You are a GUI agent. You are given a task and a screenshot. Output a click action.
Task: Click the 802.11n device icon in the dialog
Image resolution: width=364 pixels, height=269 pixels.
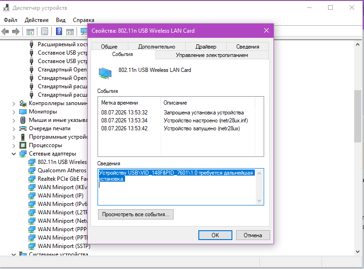click(105, 73)
